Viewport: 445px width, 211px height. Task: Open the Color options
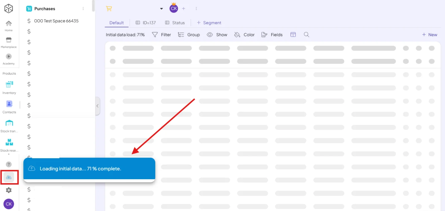(x=244, y=35)
